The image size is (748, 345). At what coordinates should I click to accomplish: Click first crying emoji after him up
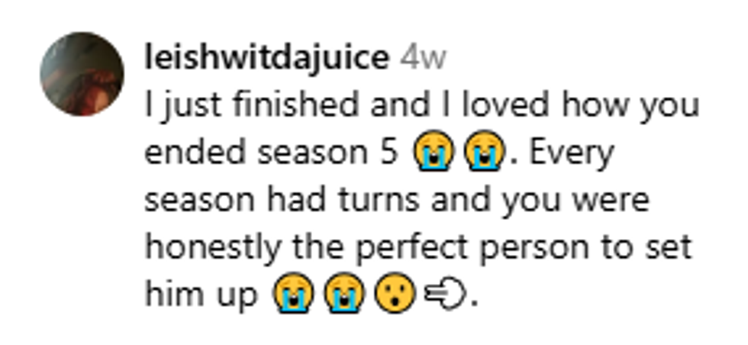293,292
